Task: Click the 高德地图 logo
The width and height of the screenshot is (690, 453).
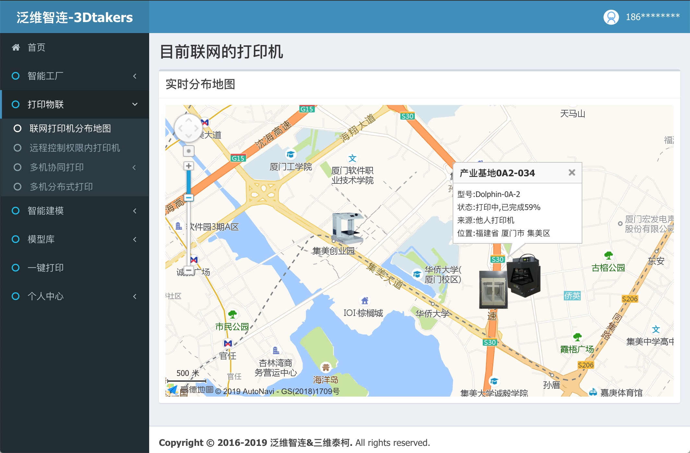Action: pyautogui.click(x=189, y=390)
